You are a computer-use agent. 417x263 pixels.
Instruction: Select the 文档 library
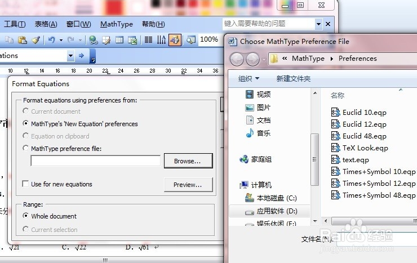tap(258, 121)
